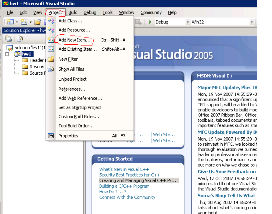Click the green Start Debugging arrow
The width and height of the screenshot is (272, 214).
point(150,22)
